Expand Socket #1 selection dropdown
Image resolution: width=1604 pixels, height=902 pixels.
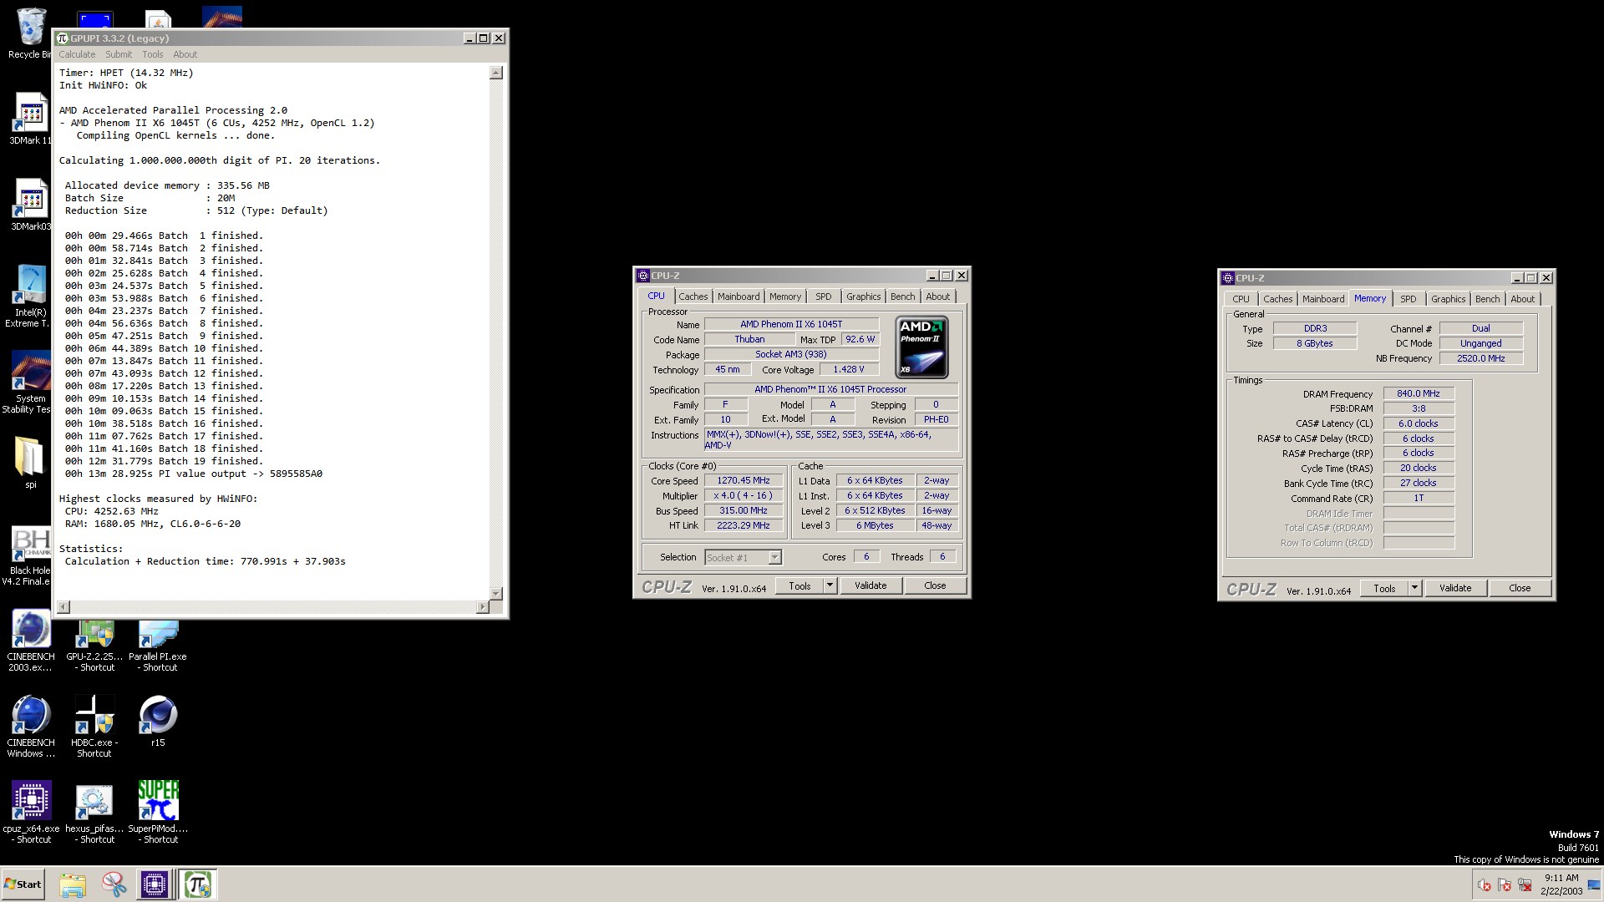pyautogui.click(x=774, y=557)
